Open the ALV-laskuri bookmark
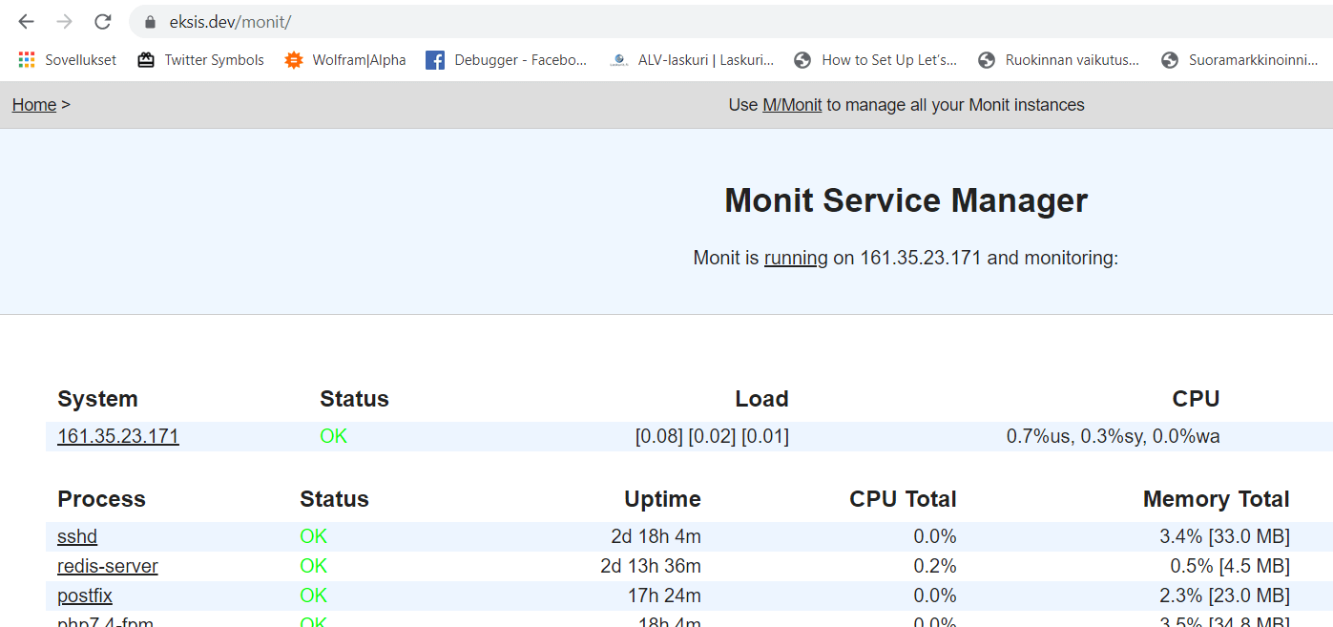Screen dimensions: 1333x627 [x=692, y=60]
